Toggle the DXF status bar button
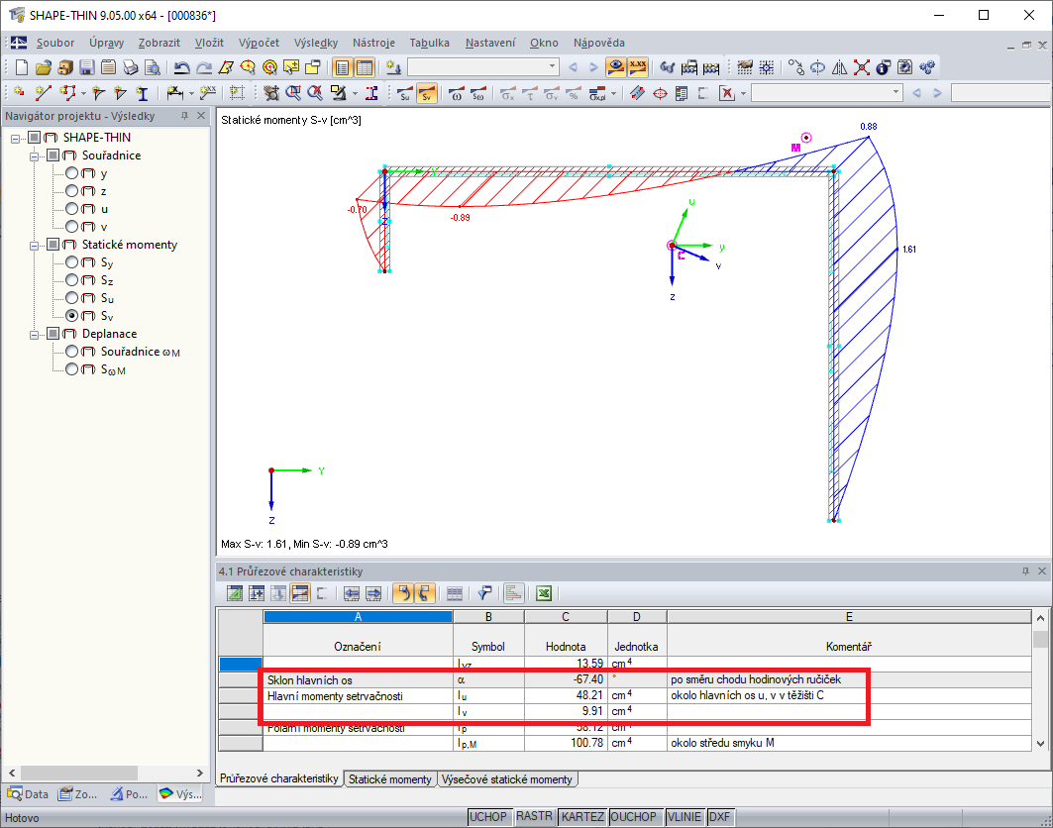 tap(719, 816)
